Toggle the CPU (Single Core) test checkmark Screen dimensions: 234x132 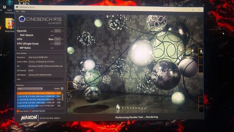(63, 43)
